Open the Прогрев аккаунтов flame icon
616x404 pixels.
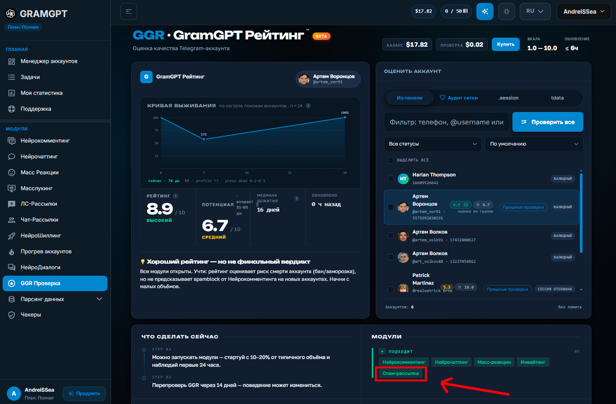click(x=12, y=252)
